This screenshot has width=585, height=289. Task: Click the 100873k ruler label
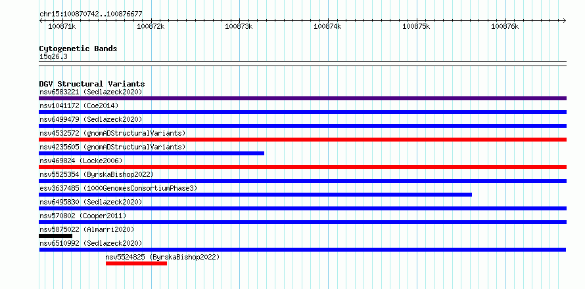(x=239, y=27)
